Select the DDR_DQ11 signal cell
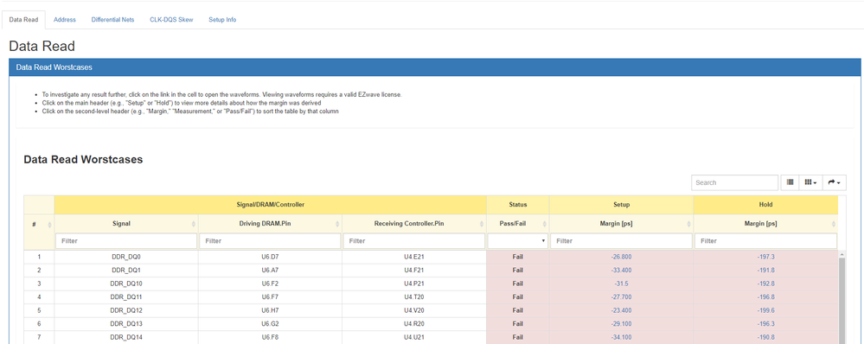The height and width of the screenshot is (344, 864). coord(126,297)
